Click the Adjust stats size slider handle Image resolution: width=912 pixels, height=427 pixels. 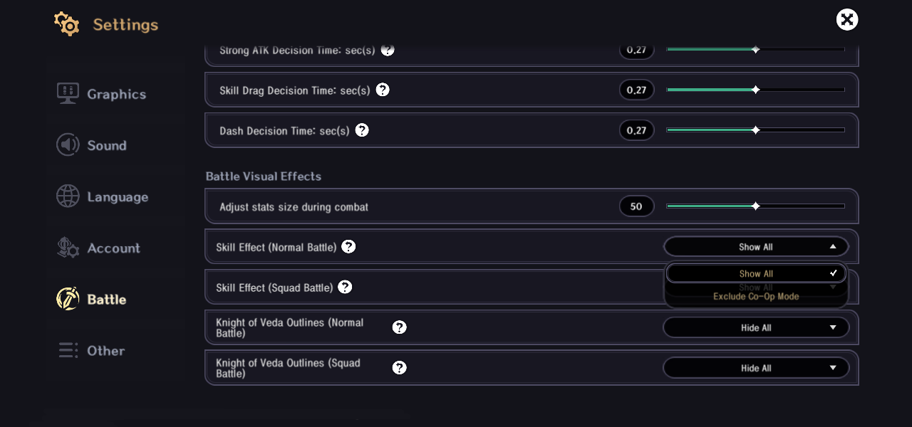[756, 206]
